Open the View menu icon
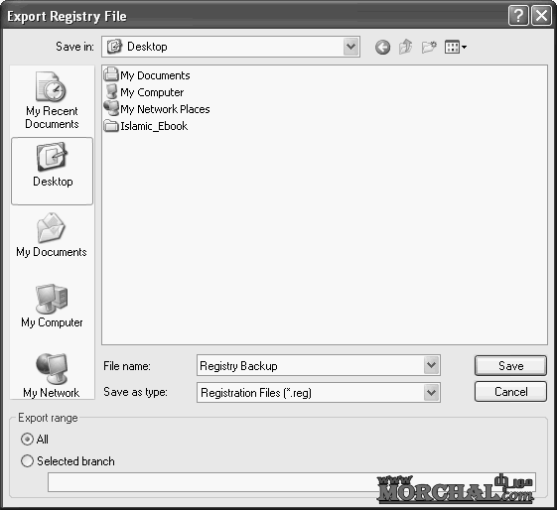Screen dimensions: 557x510 pos(456,47)
